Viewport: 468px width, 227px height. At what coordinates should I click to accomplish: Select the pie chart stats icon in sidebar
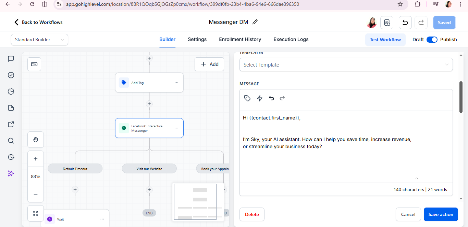coord(11,91)
